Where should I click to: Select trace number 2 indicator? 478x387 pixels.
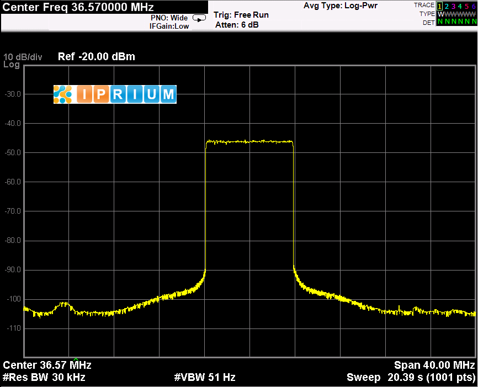click(x=447, y=6)
